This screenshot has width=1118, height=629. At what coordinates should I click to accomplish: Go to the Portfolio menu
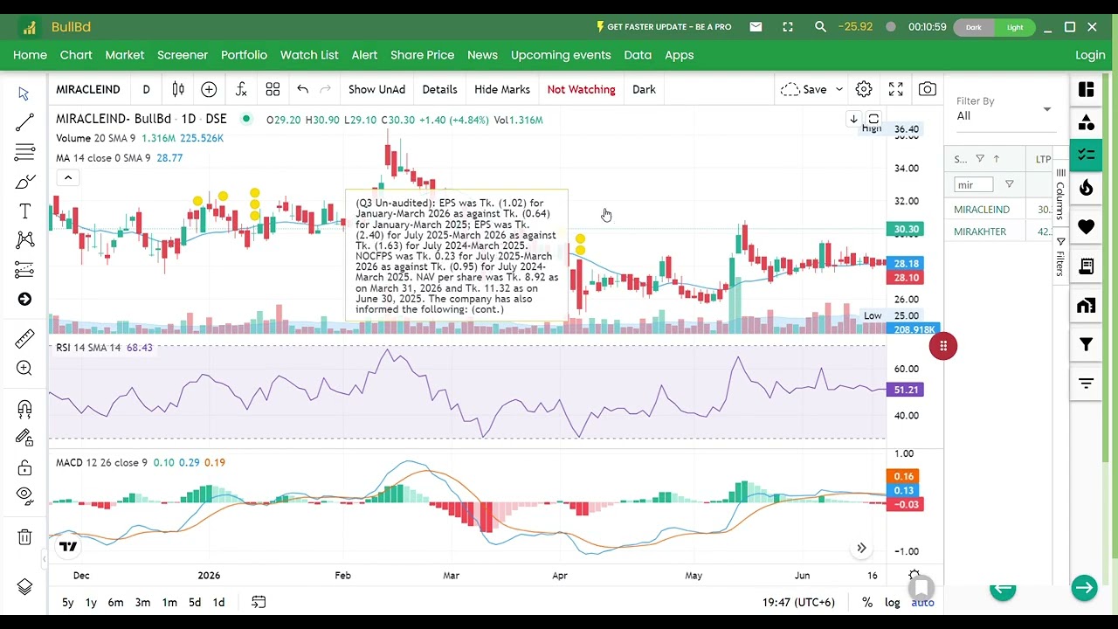[244, 55]
